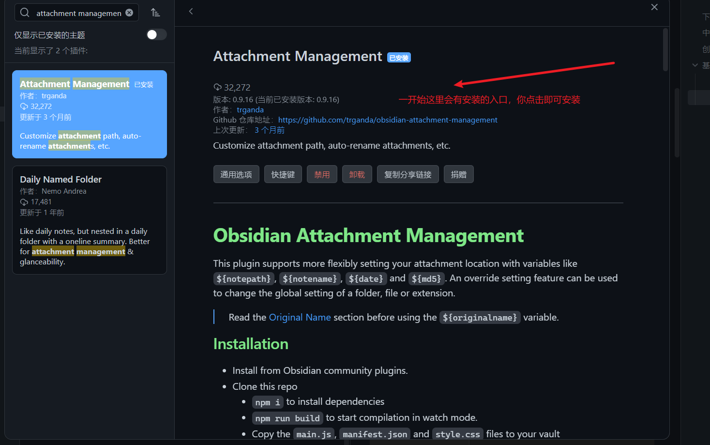The height and width of the screenshot is (445, 710).
Task: Close the plugin browser dialog
Action: click(654, 7)
